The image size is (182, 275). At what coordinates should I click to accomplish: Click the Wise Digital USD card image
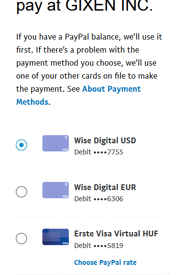pos(55,143)
